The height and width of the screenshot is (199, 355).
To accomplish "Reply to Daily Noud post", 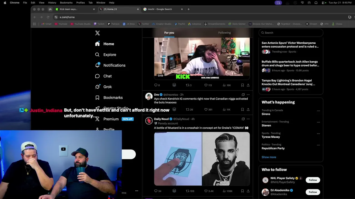I will pyautogui.click(x=158, y=191).
